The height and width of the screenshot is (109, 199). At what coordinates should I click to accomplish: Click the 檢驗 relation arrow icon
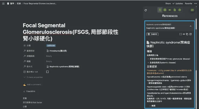click(24, 61)
